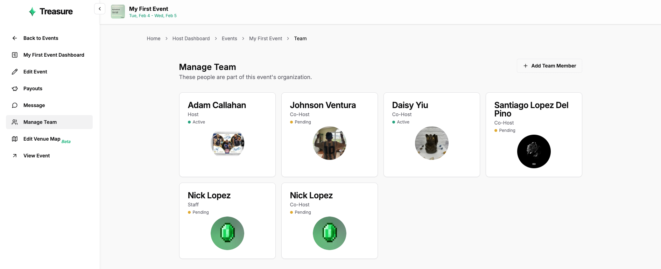
Task: Click the Home breadcrumb link
Action: pyautogui.click(x=154, y=38)
